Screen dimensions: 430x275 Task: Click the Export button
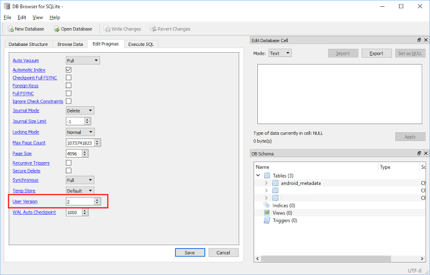pyautogui.click(x=377, y=53)
